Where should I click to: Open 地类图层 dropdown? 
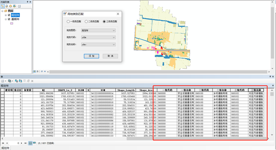click(98, 30)
